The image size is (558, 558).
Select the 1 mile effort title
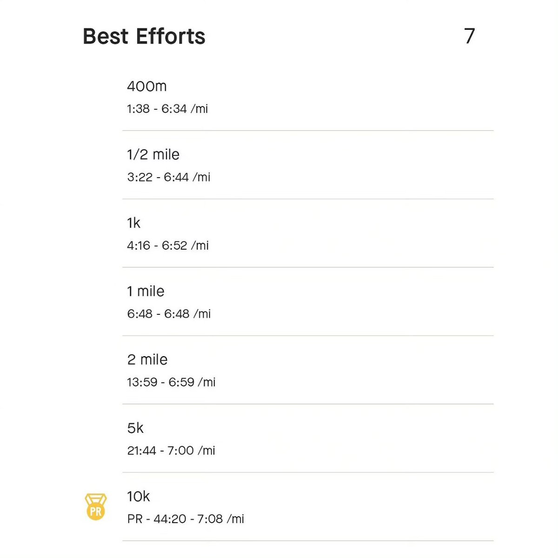[146, 291]
